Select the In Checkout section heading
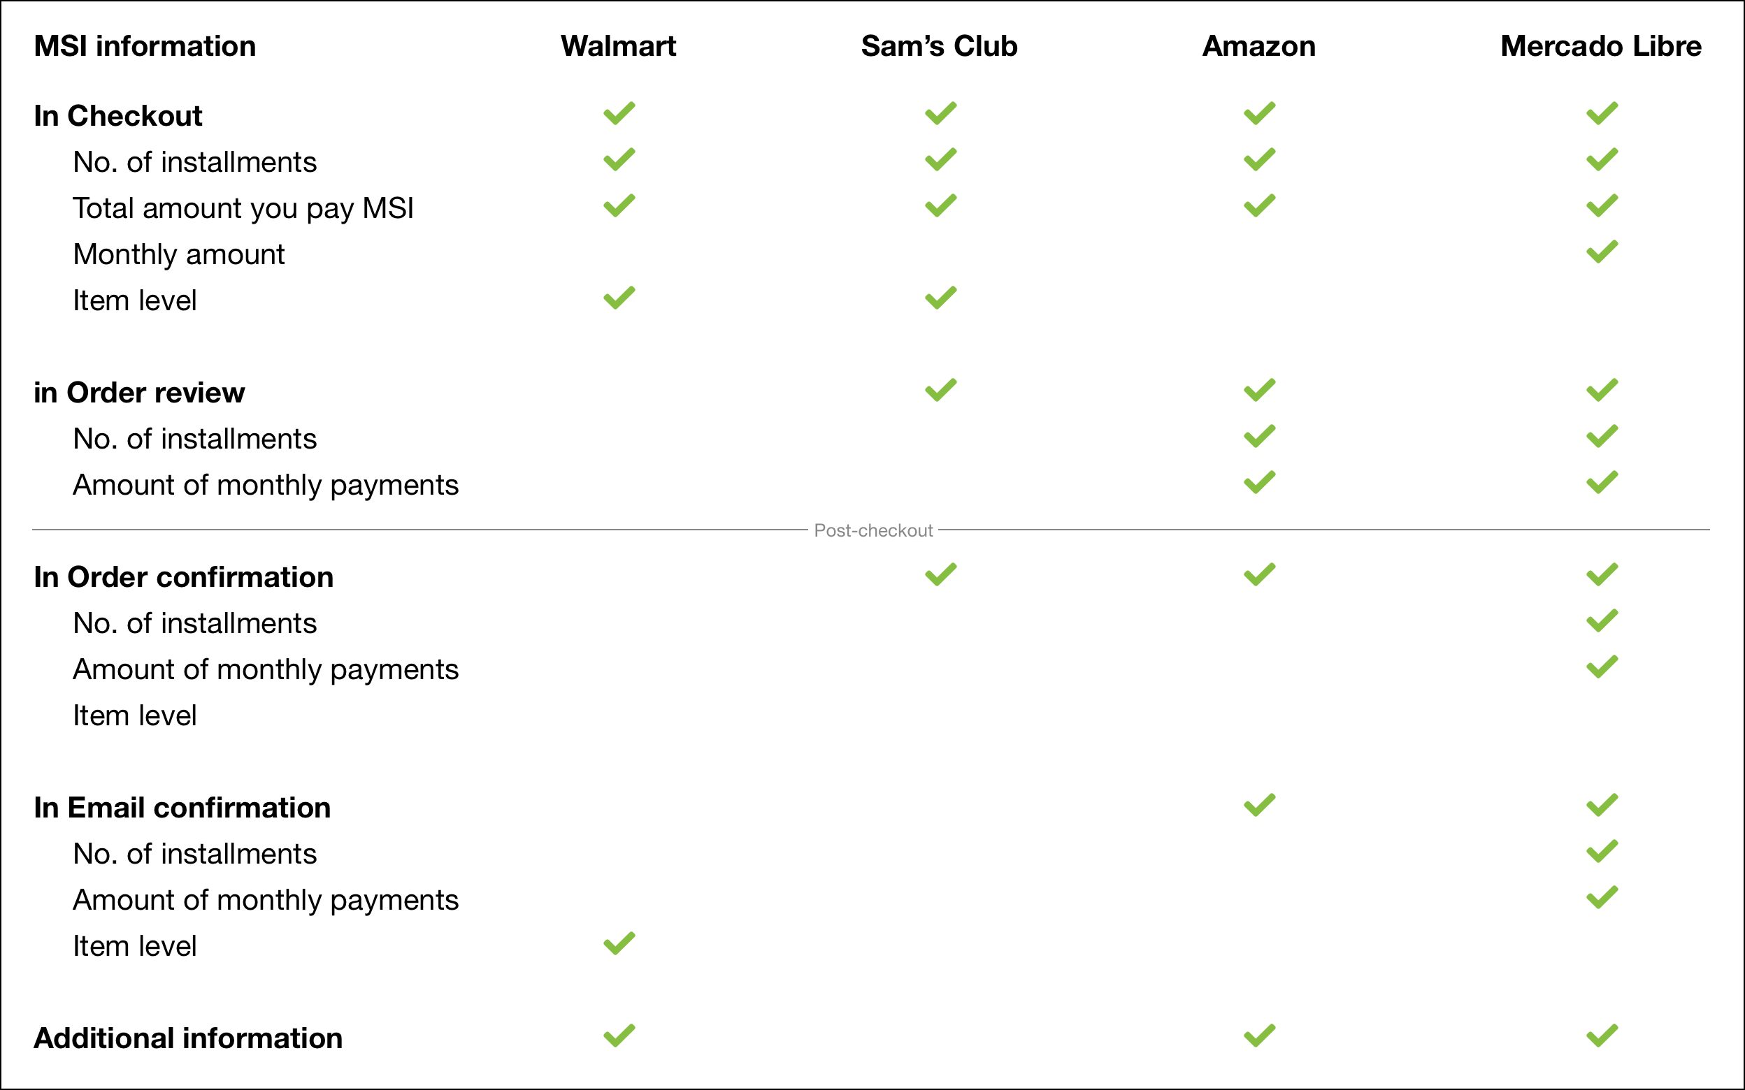The height and width of the screenshot is (1090, 1745). point(117,116)
